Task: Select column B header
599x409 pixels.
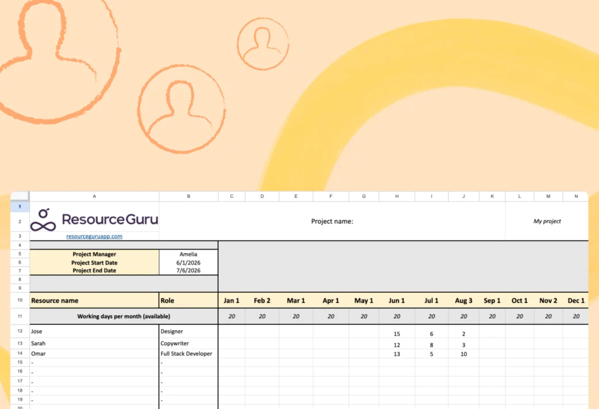Action: tap(189, 196)
